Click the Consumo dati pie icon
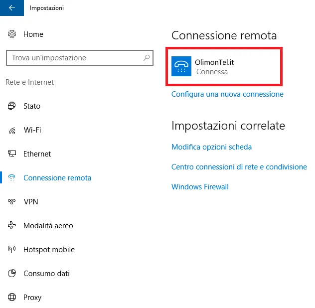 click(x=12, y=274)
